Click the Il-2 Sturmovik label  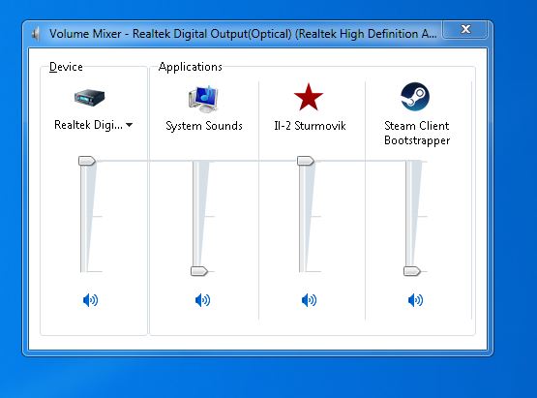[310, 126]
